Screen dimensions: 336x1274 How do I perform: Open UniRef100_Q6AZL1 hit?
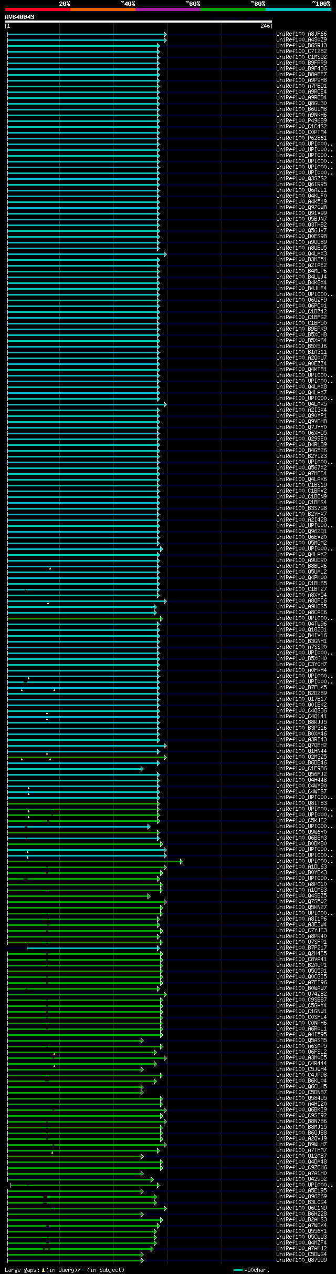pyautogui.click(x=301, y=190)
